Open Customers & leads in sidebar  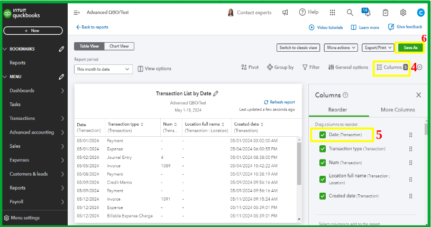click(29, 174)
